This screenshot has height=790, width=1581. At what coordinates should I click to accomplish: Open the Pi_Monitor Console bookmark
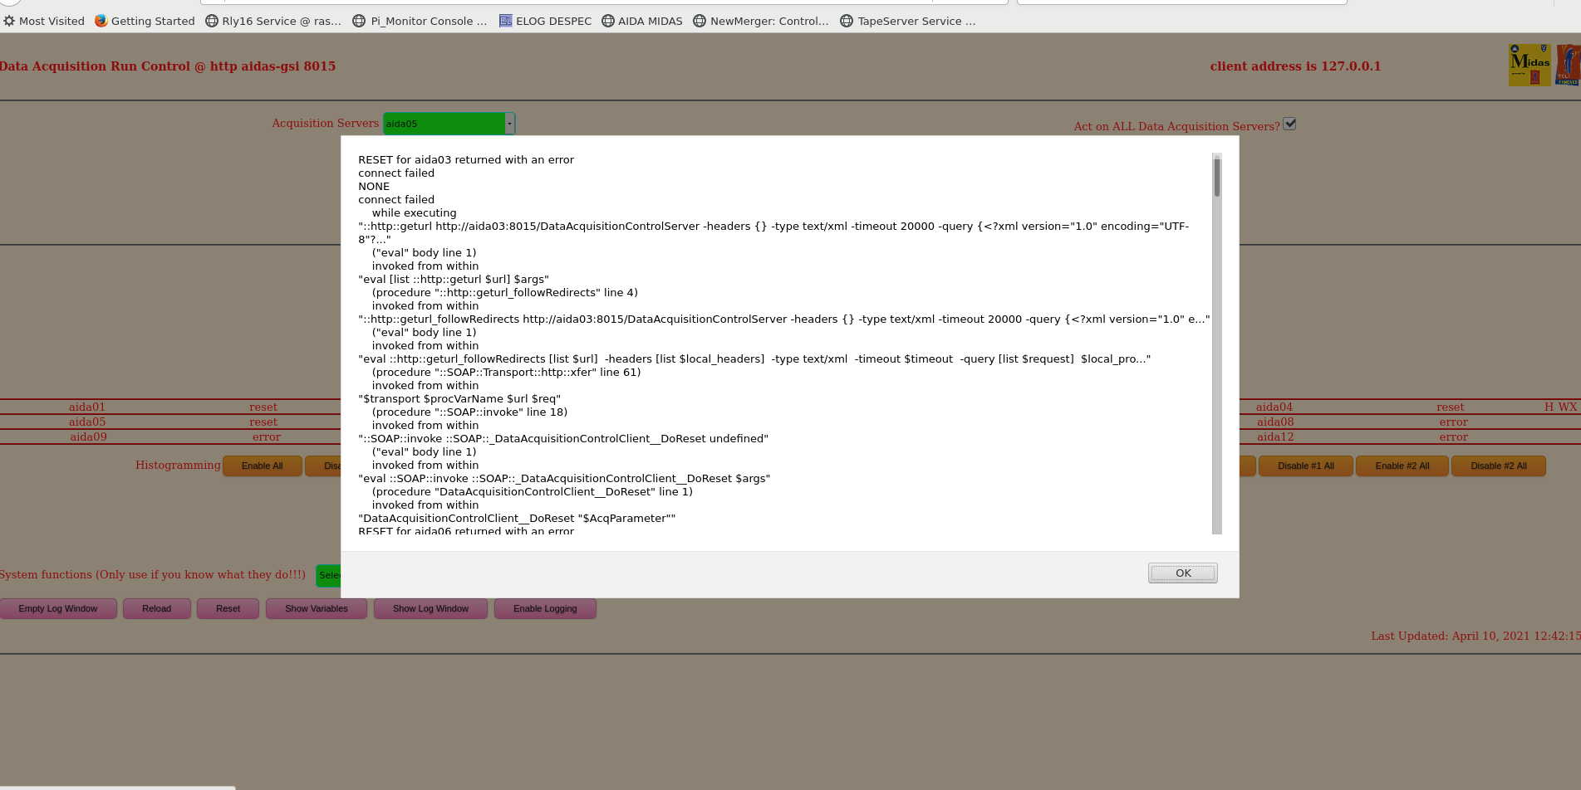click(x=420, y=21)
